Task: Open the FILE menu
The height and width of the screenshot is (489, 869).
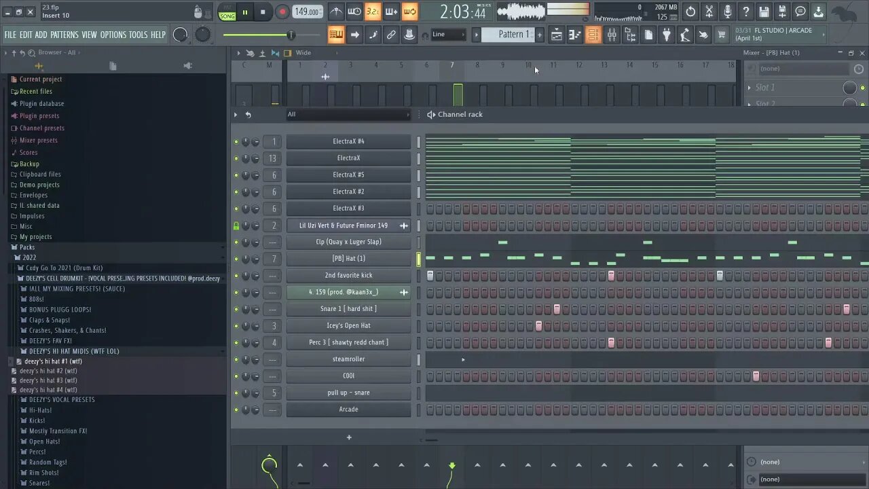Action: pyautogui.click(x=10, y=35)
